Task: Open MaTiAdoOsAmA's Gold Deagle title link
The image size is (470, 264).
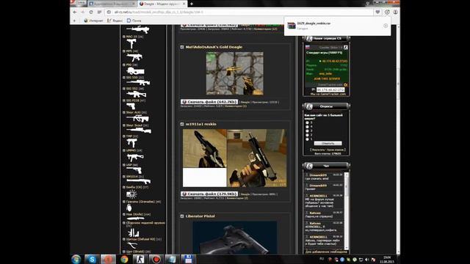Action: point(214,47)
